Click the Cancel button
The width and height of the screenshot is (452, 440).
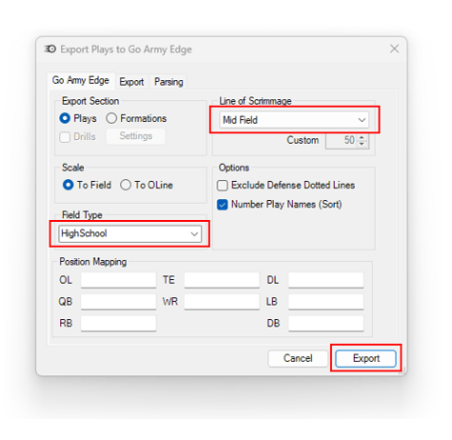tap(298, 358)
